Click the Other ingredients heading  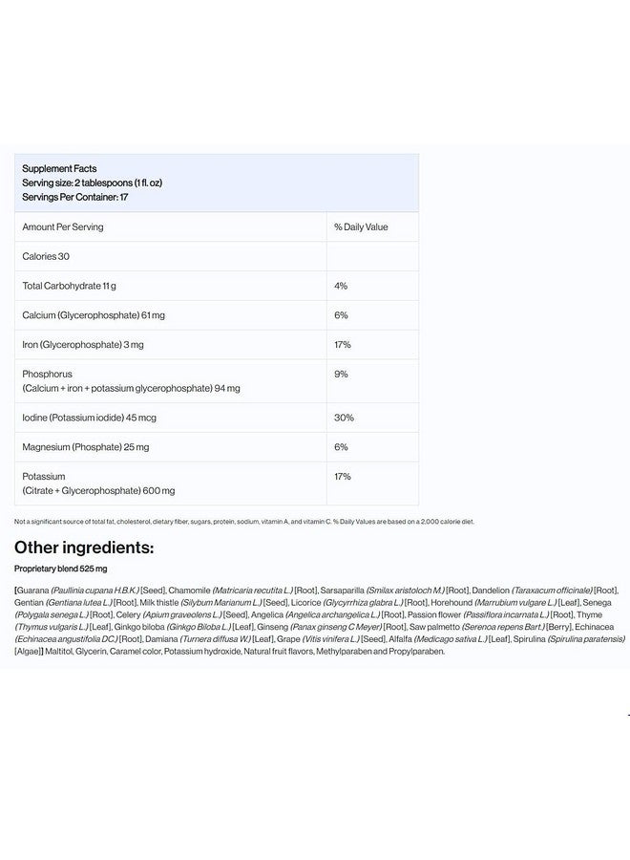(84, 548)
